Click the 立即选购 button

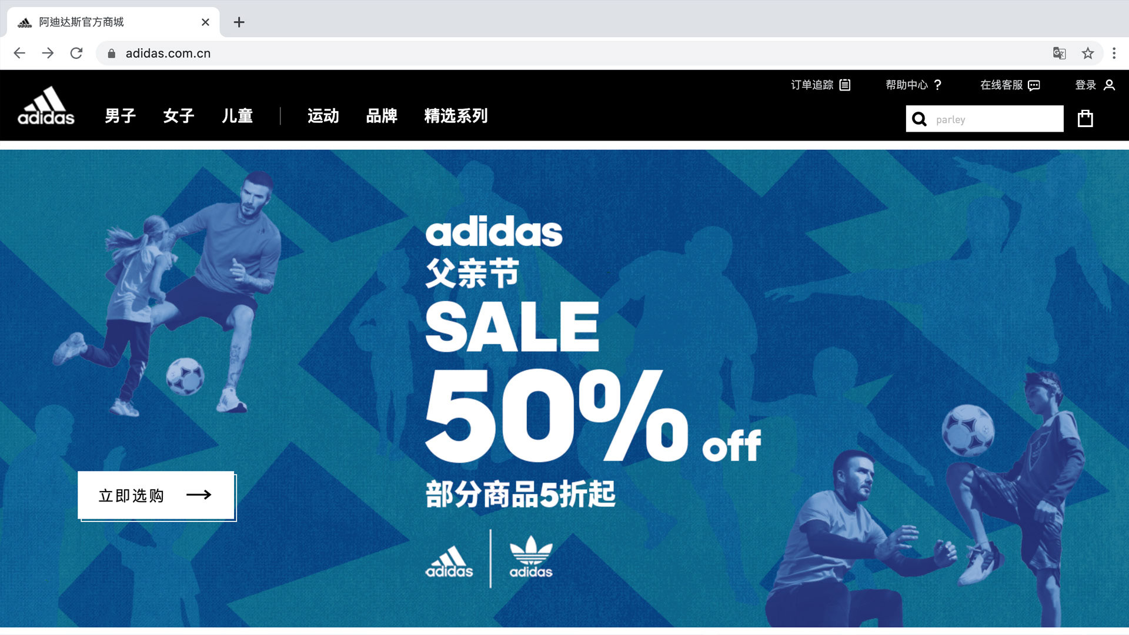coord(156,495)
